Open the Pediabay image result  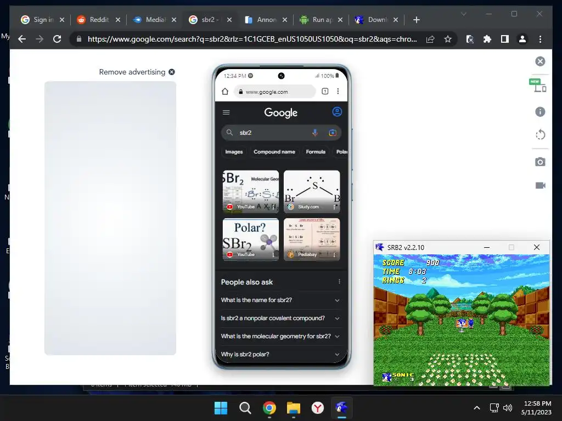312,239
